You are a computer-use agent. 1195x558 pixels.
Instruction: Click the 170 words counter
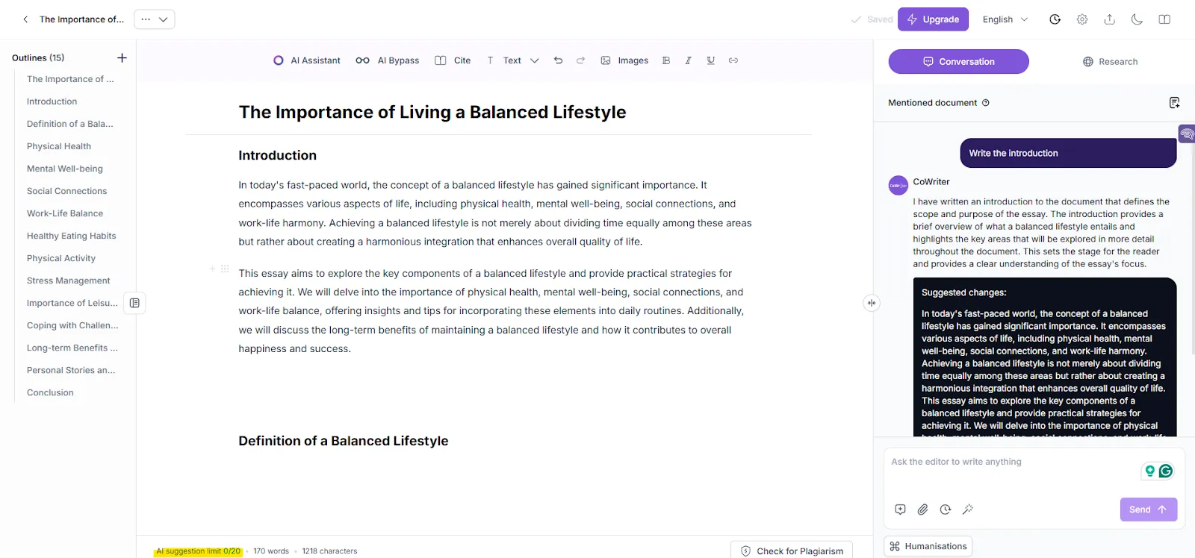click(271, 551)
